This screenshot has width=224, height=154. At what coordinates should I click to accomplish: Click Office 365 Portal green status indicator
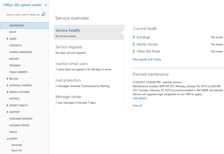pyautogui.click(x=134, y=51)
